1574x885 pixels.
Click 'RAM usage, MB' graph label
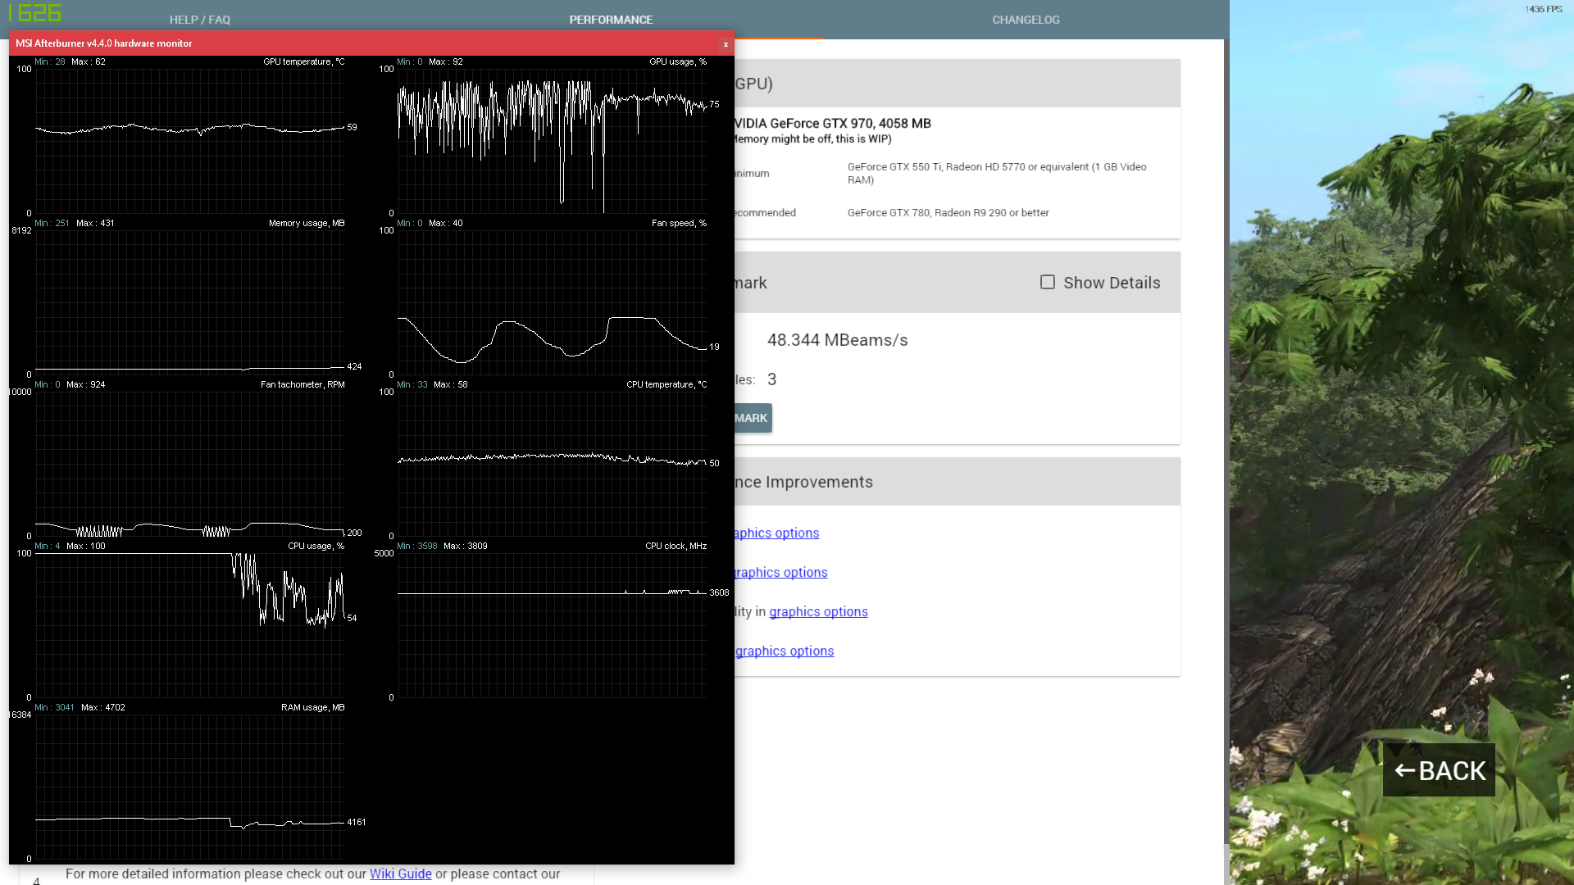coord(312,707)
